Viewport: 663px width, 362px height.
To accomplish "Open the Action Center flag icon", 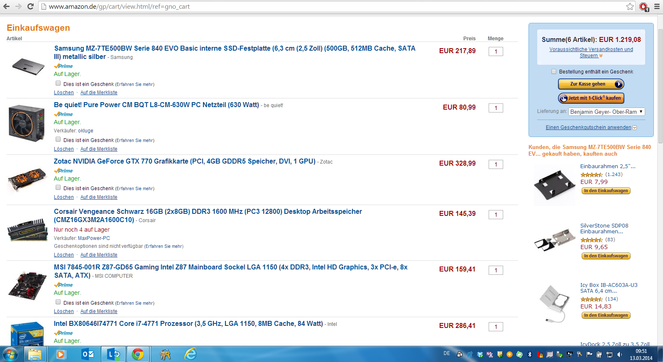I will click(589, 355).
